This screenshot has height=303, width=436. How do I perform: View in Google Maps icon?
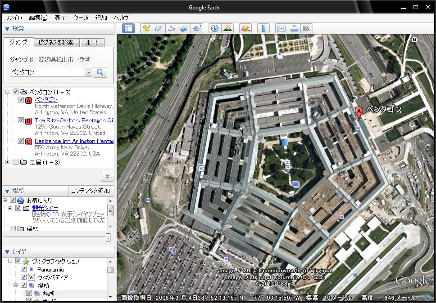tap(307, 28)
